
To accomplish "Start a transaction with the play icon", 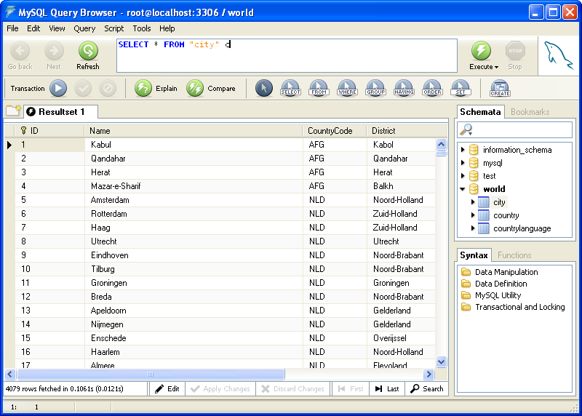I will [x=58, y=89].
